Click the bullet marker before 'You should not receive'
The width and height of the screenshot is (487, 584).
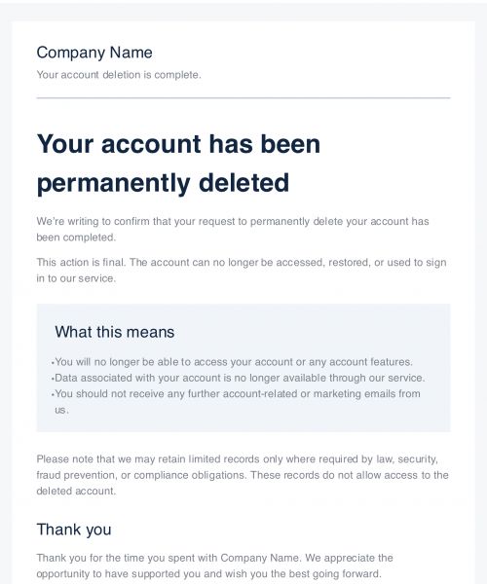(x=53, y=395)
